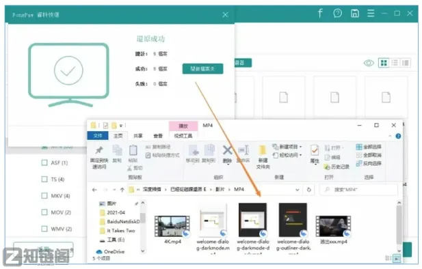The width and height of the screenshot is (422, 269).
Task: Open Explorer help via blue question icon
Action: [398, 137]
